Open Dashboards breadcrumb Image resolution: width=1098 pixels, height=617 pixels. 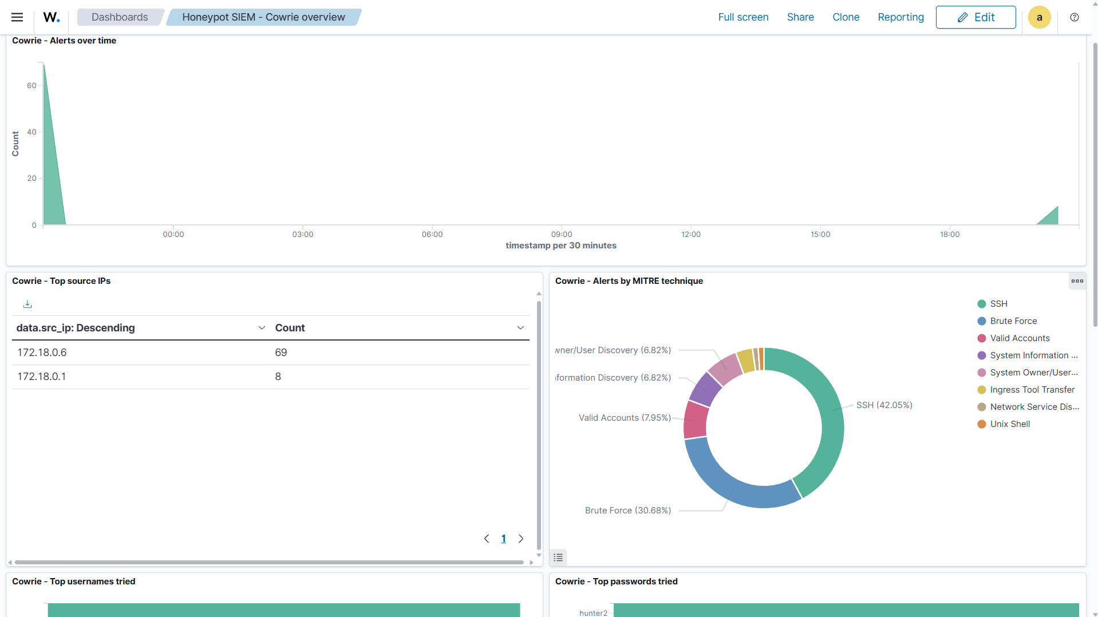tap(120, 17)
